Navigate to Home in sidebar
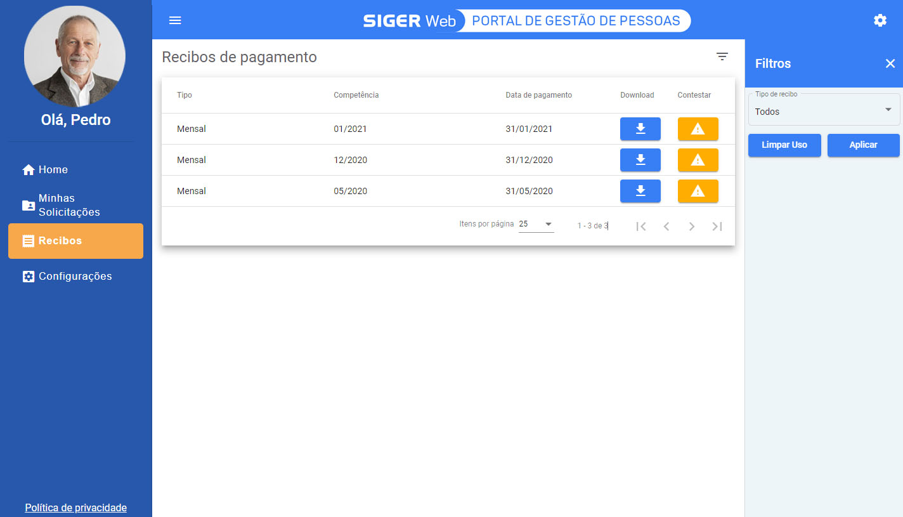The image size is (903, 517). click(75, 169)
